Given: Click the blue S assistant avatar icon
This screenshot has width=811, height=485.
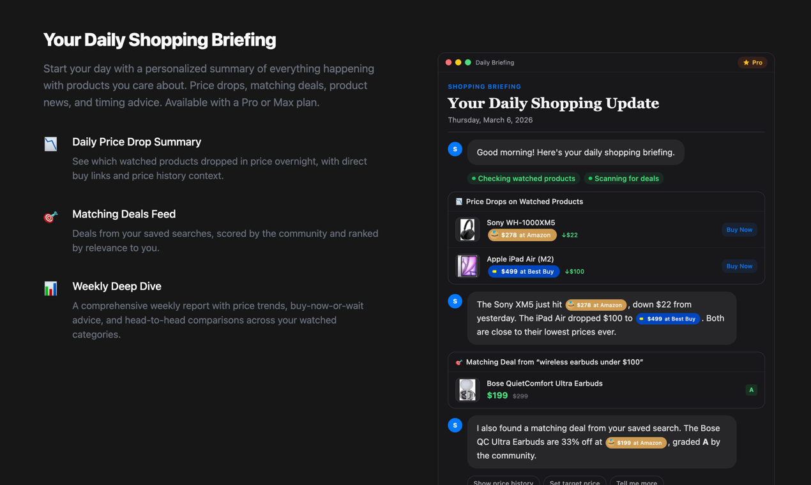Looking at the screenshot, I should 455,149.
